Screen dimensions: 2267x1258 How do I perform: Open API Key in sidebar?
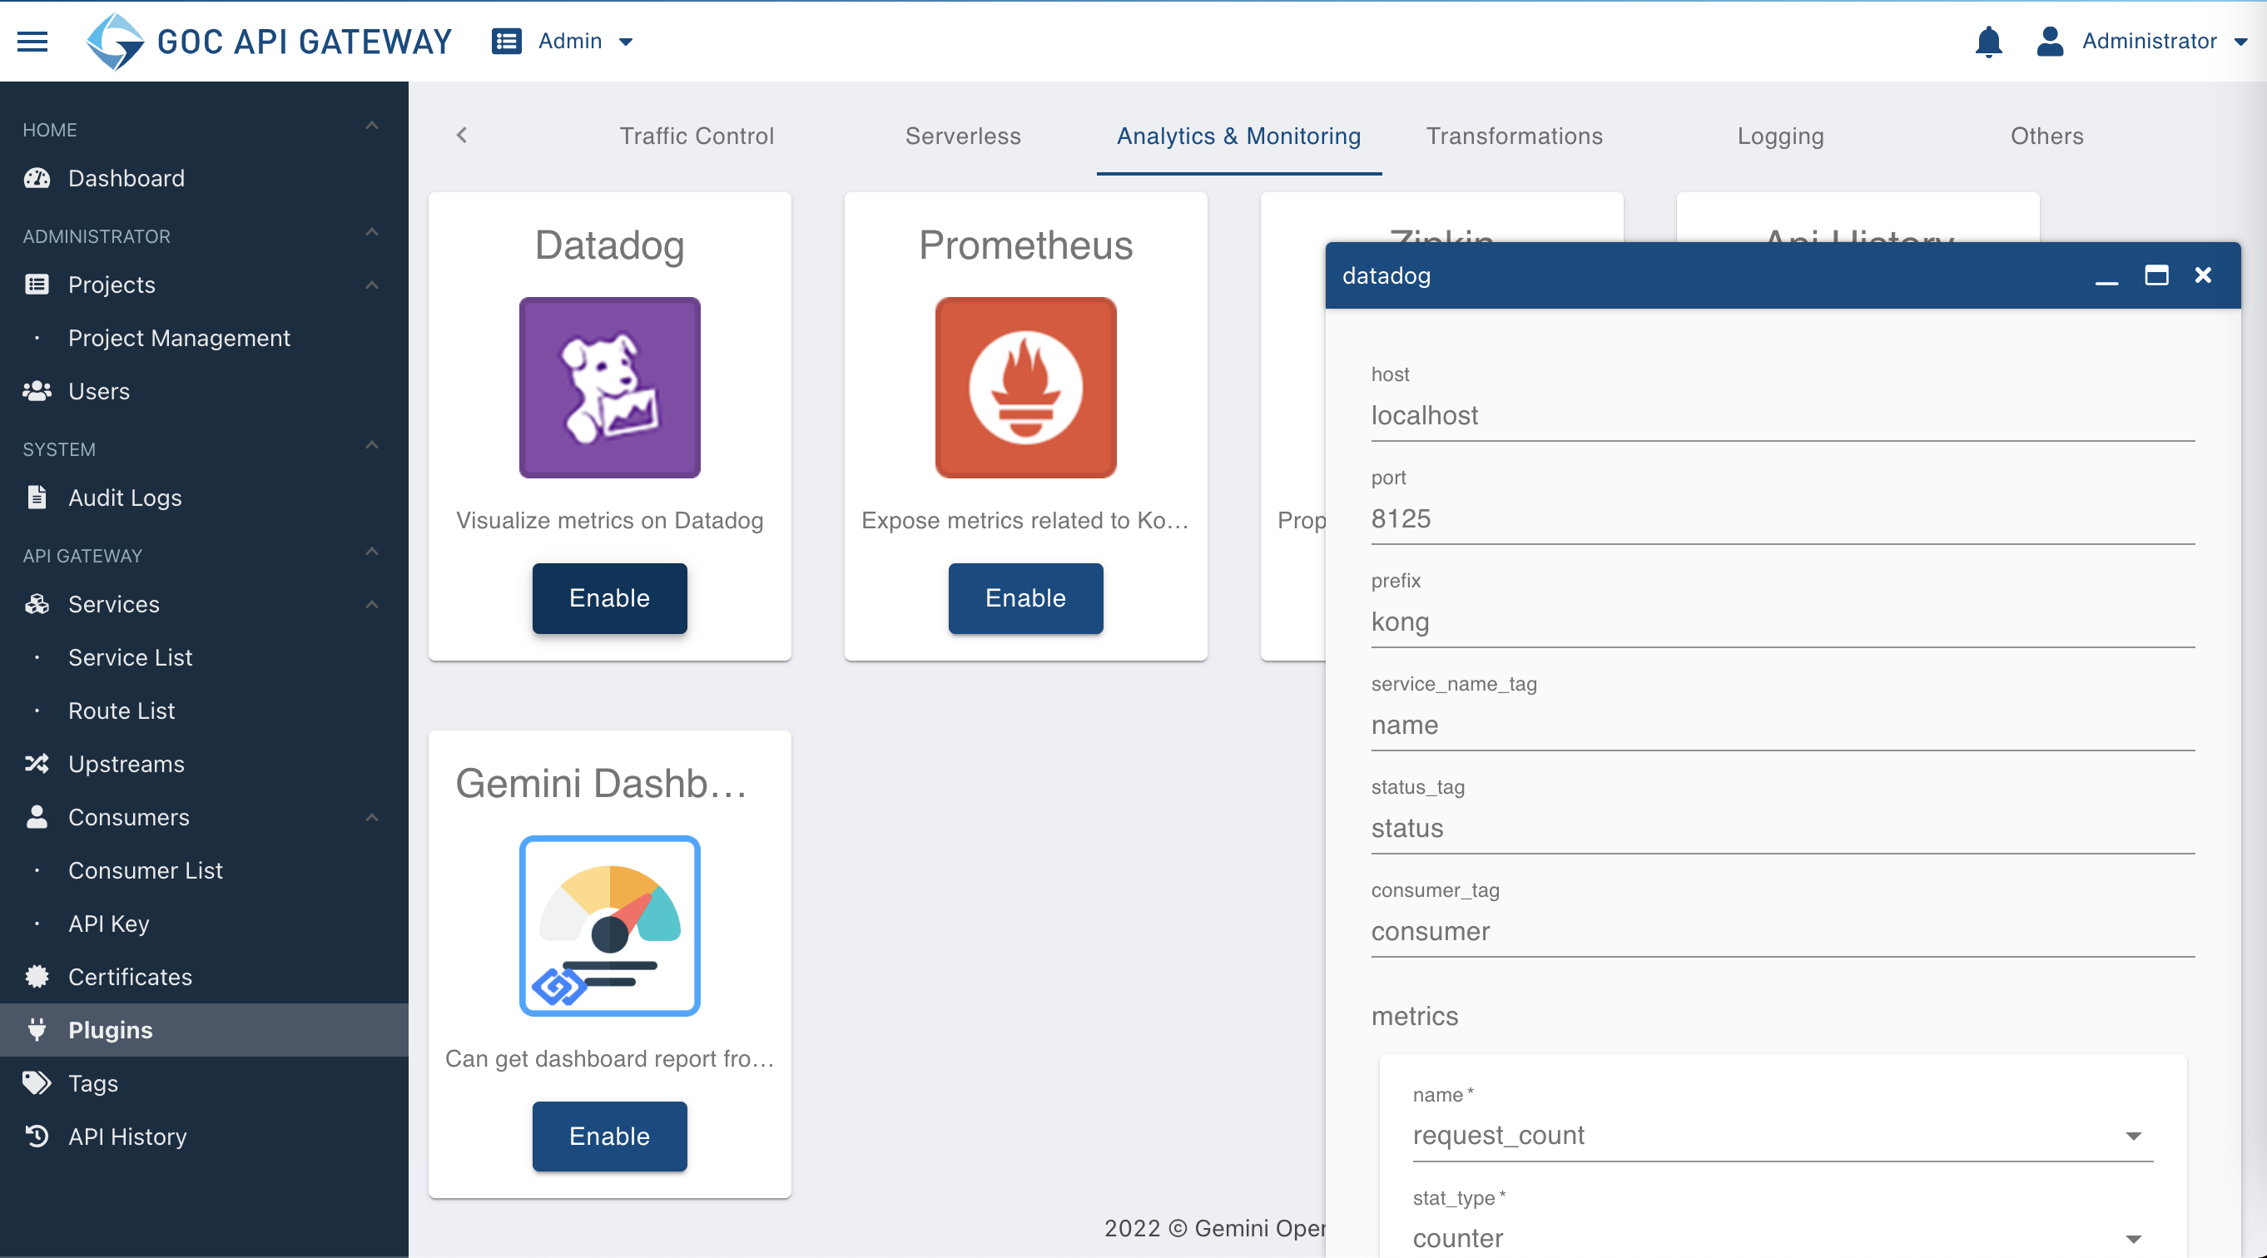pyautogui.click(x=109, y=923)
